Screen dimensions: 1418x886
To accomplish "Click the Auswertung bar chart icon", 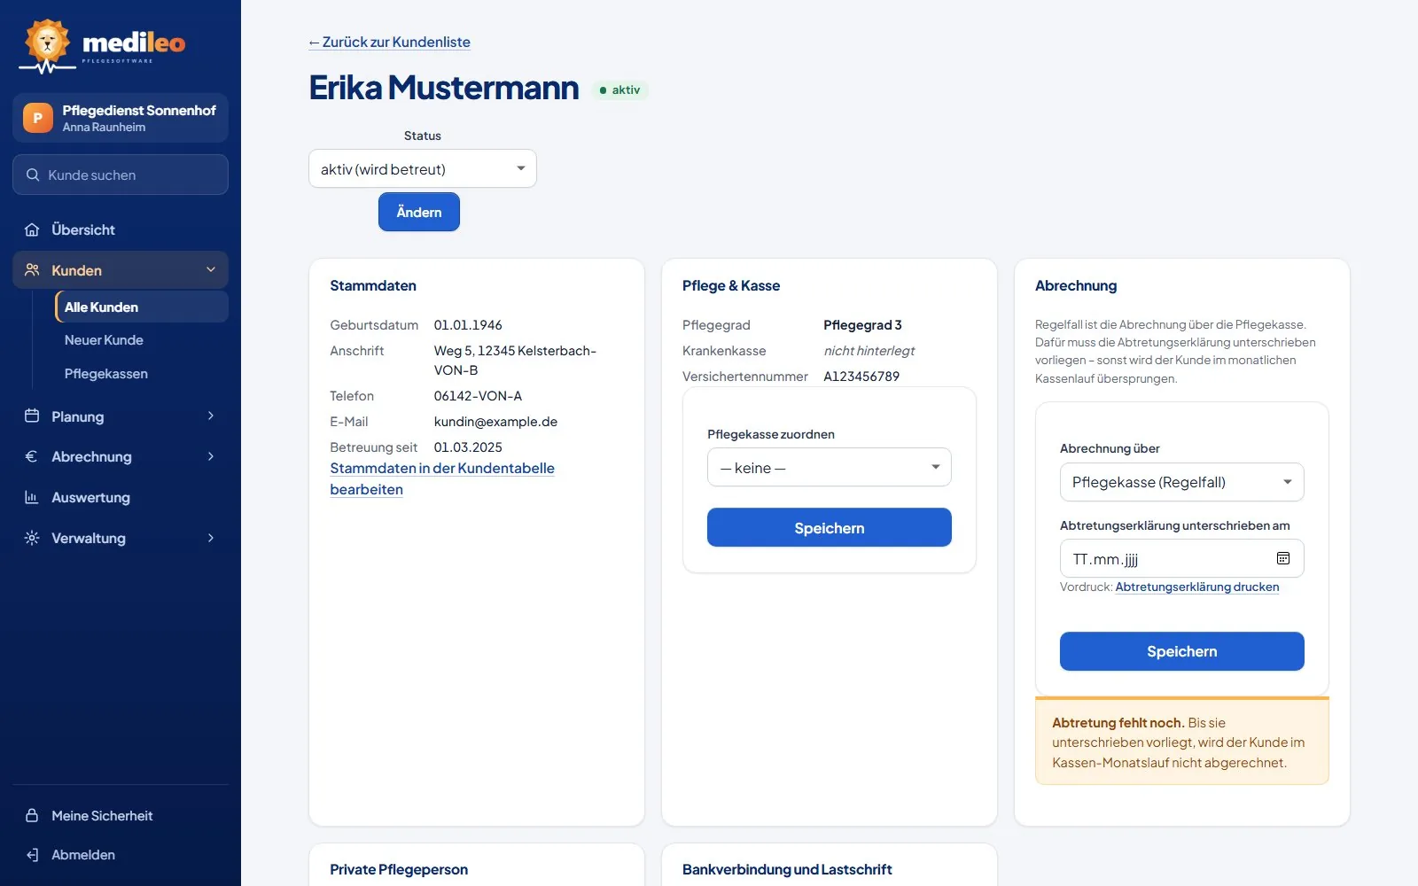I will pos(32,497).
